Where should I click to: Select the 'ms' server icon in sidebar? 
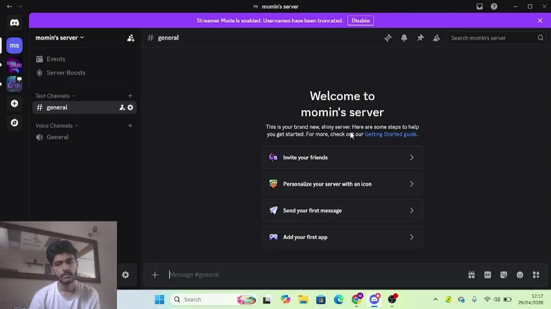point(15,45)
